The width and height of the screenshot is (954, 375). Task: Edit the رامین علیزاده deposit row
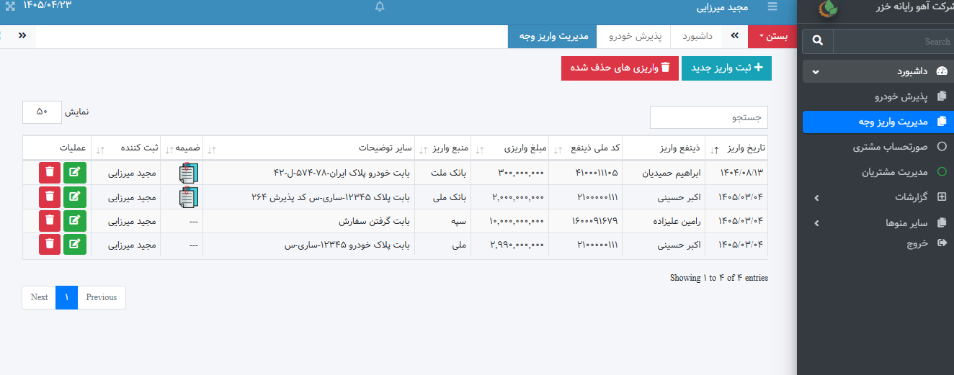[75, 221]
